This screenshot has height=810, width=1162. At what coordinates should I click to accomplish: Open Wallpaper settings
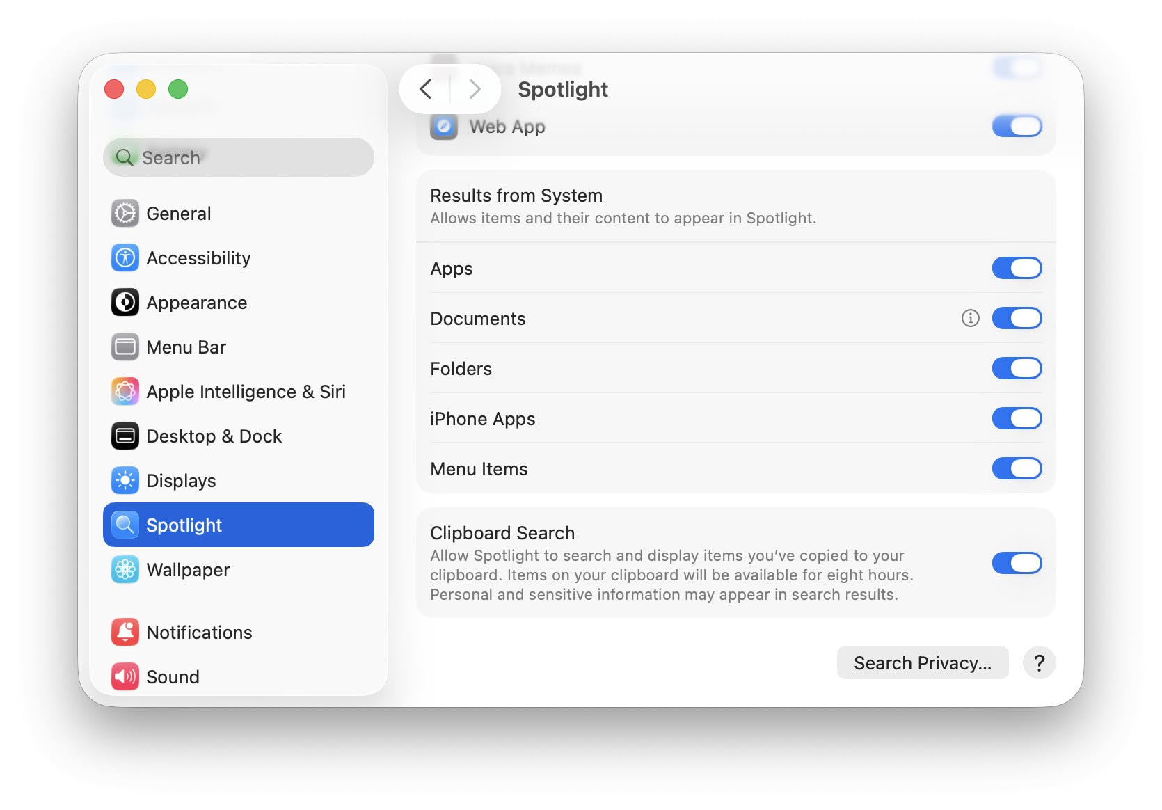[x=239, y=570]
